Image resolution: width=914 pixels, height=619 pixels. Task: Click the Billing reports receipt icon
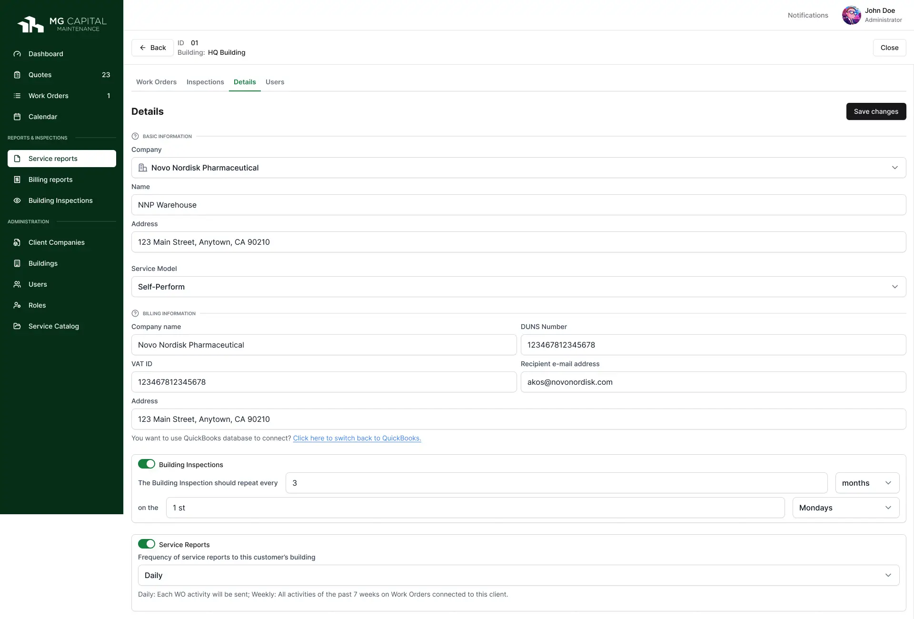pyautogui.click(x=17, y=180)
